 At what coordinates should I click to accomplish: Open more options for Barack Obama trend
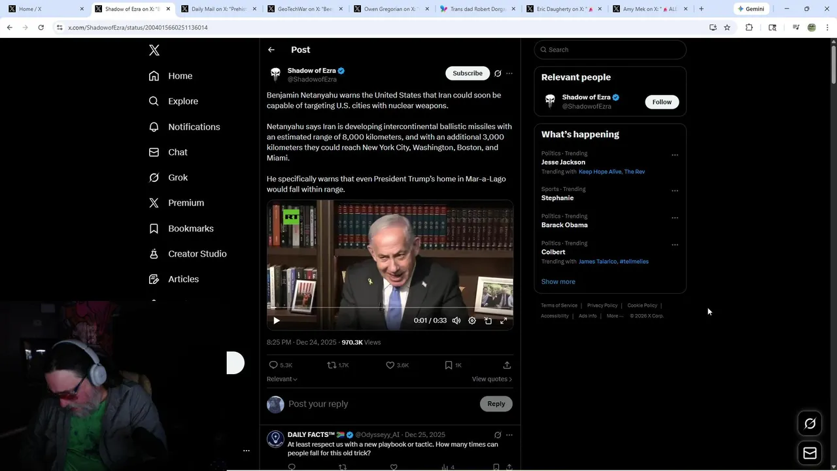(x=675, y=218)
